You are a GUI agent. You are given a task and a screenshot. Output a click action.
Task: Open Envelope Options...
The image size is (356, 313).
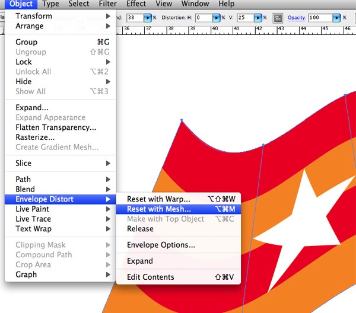click(x=179, y=245)
